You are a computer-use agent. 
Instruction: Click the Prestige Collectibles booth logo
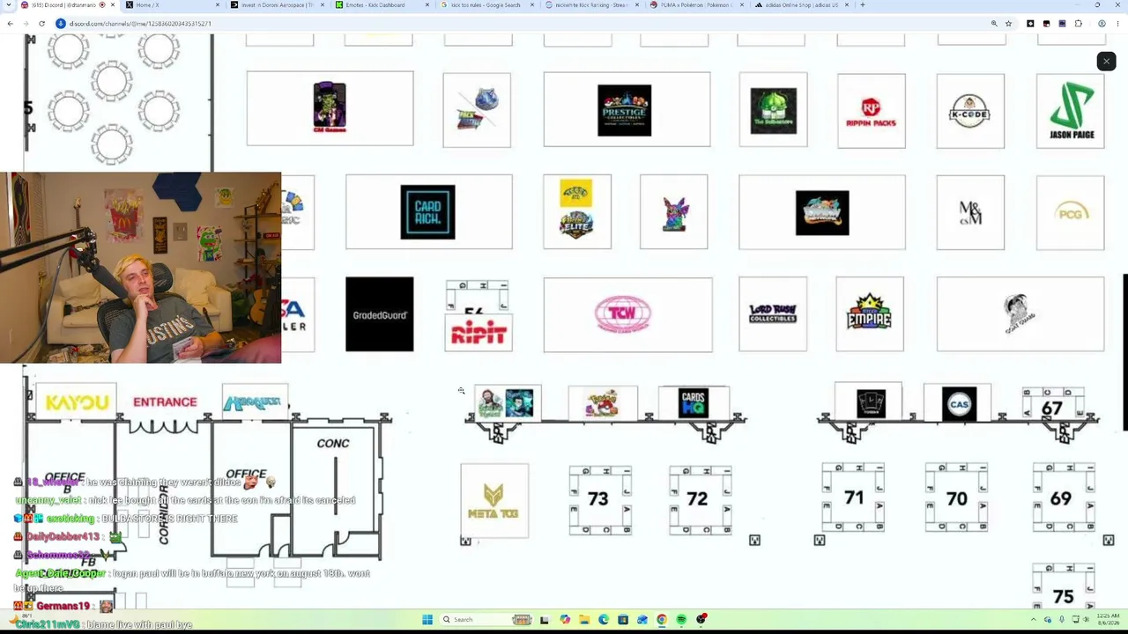coord(625,110)
